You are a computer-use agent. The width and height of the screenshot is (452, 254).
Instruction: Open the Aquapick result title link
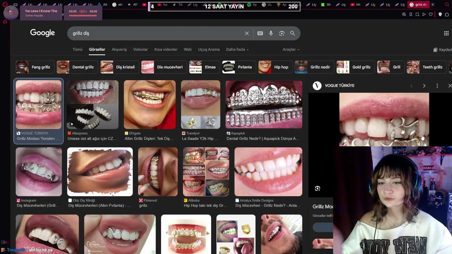pyautogui.click(x=263, y=139)
